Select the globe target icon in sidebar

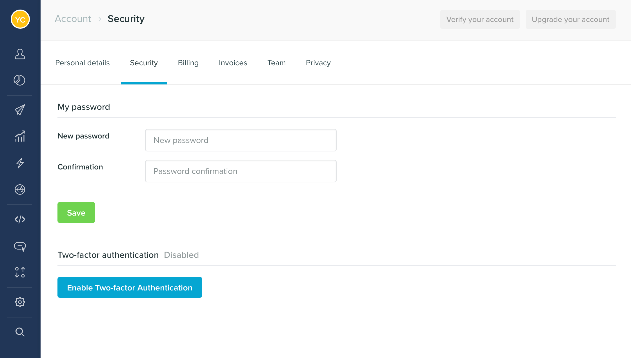(20, 189)
